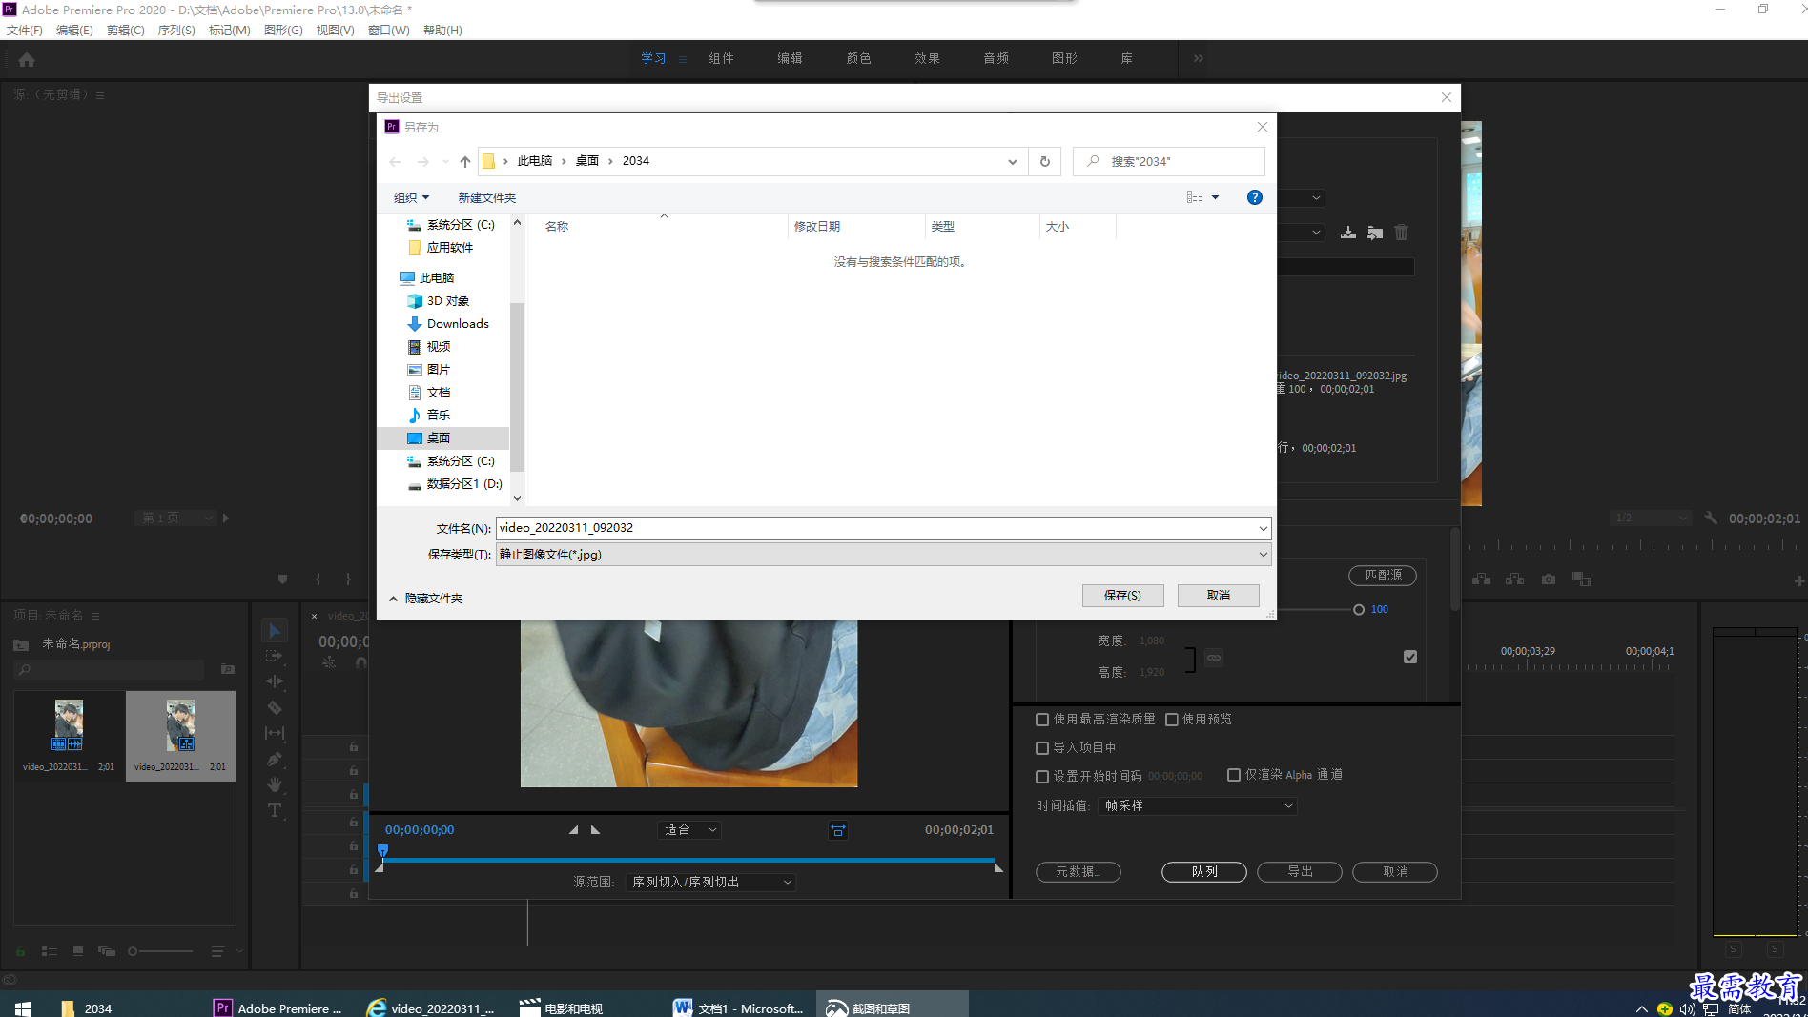This screenshot has width=1808, height=1017.
Task: Open the Sequence menu
Action: pos(176,31)
